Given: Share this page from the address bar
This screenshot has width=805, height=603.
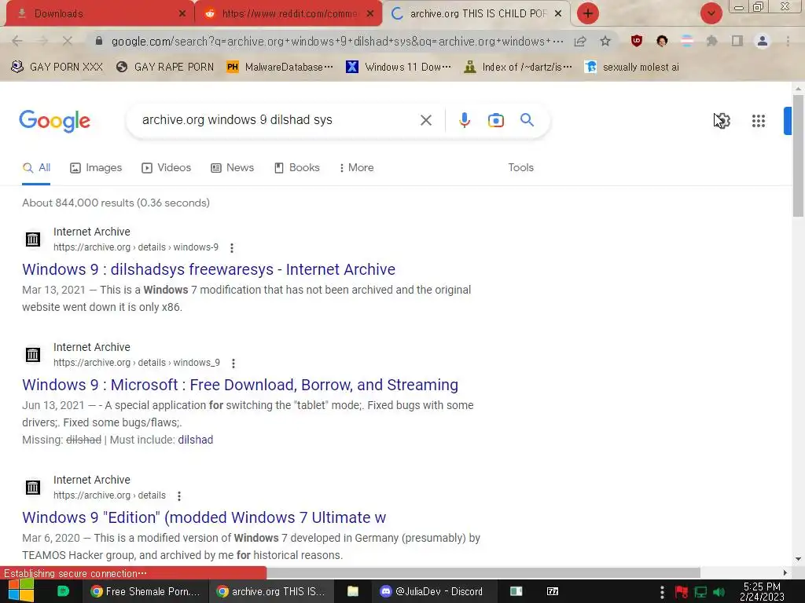Looking at the screenshot, I should 580,41.
